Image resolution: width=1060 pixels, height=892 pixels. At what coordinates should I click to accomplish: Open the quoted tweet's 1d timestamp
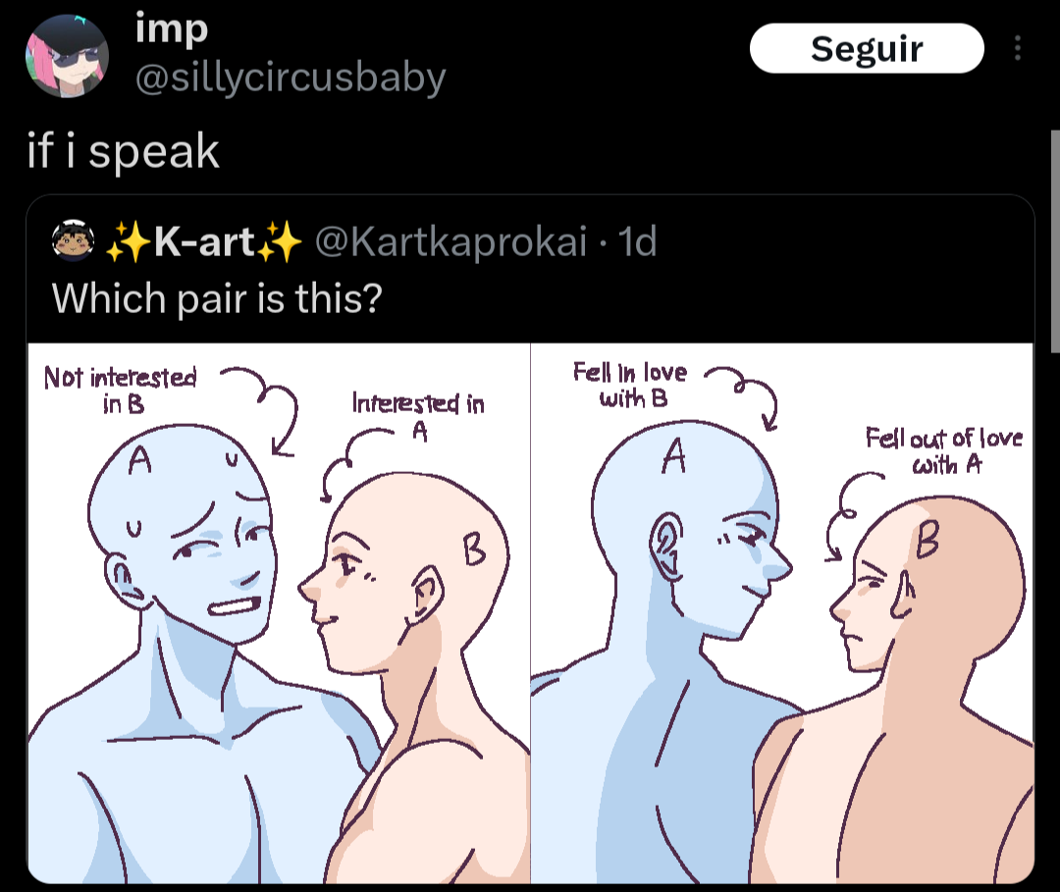pyautogui.click(x=638, y=241)
